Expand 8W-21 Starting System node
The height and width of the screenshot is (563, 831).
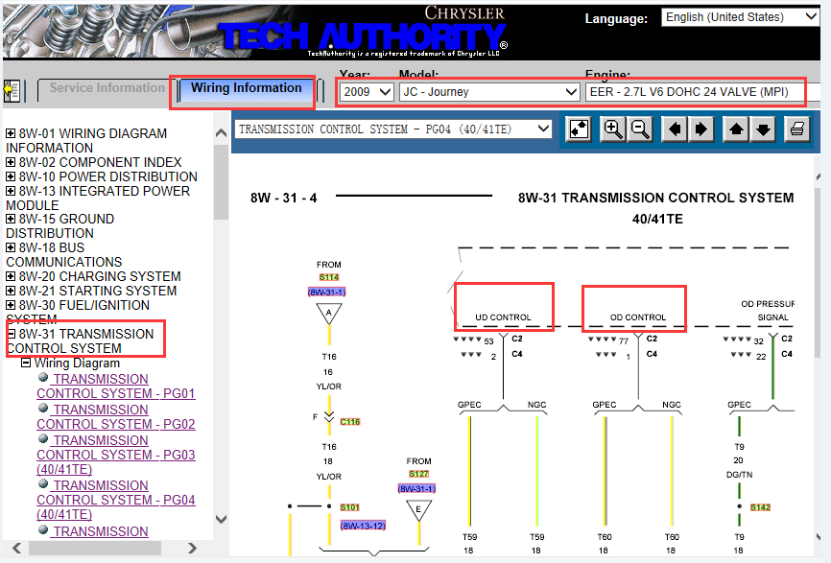tap(11, 291)
